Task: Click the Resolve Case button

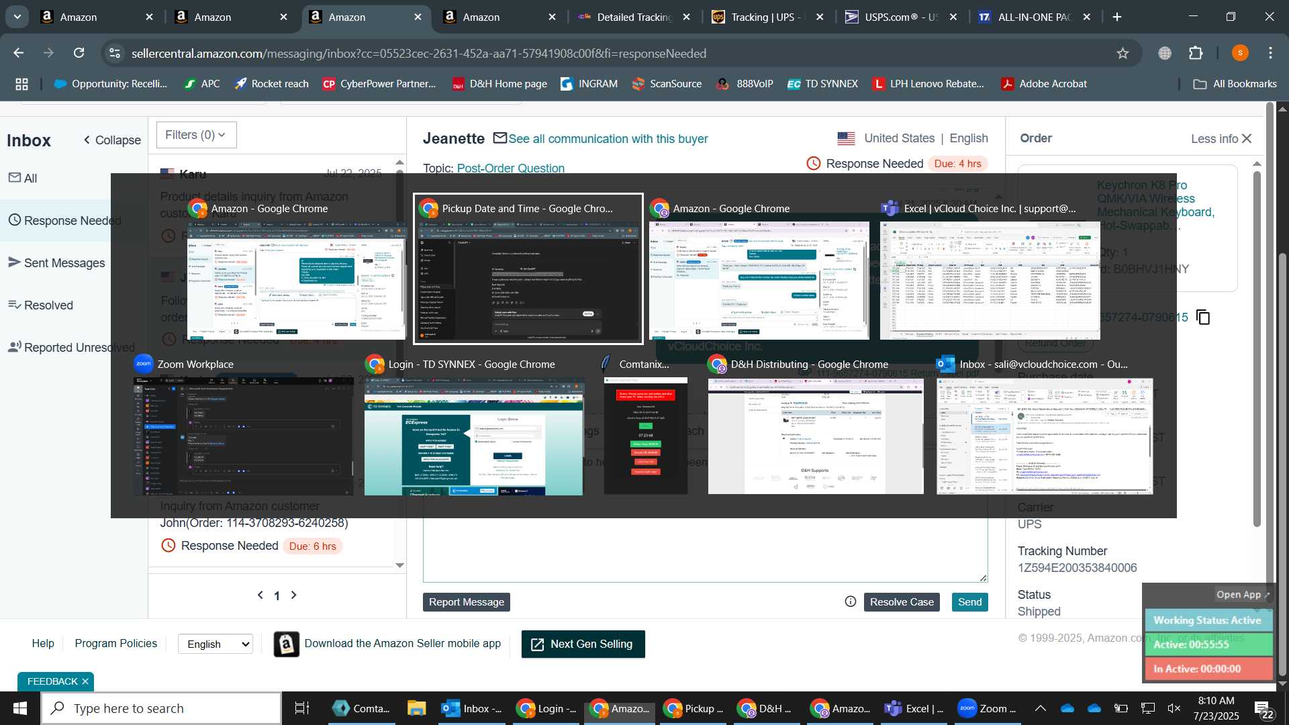Action: tap(902, 602)
